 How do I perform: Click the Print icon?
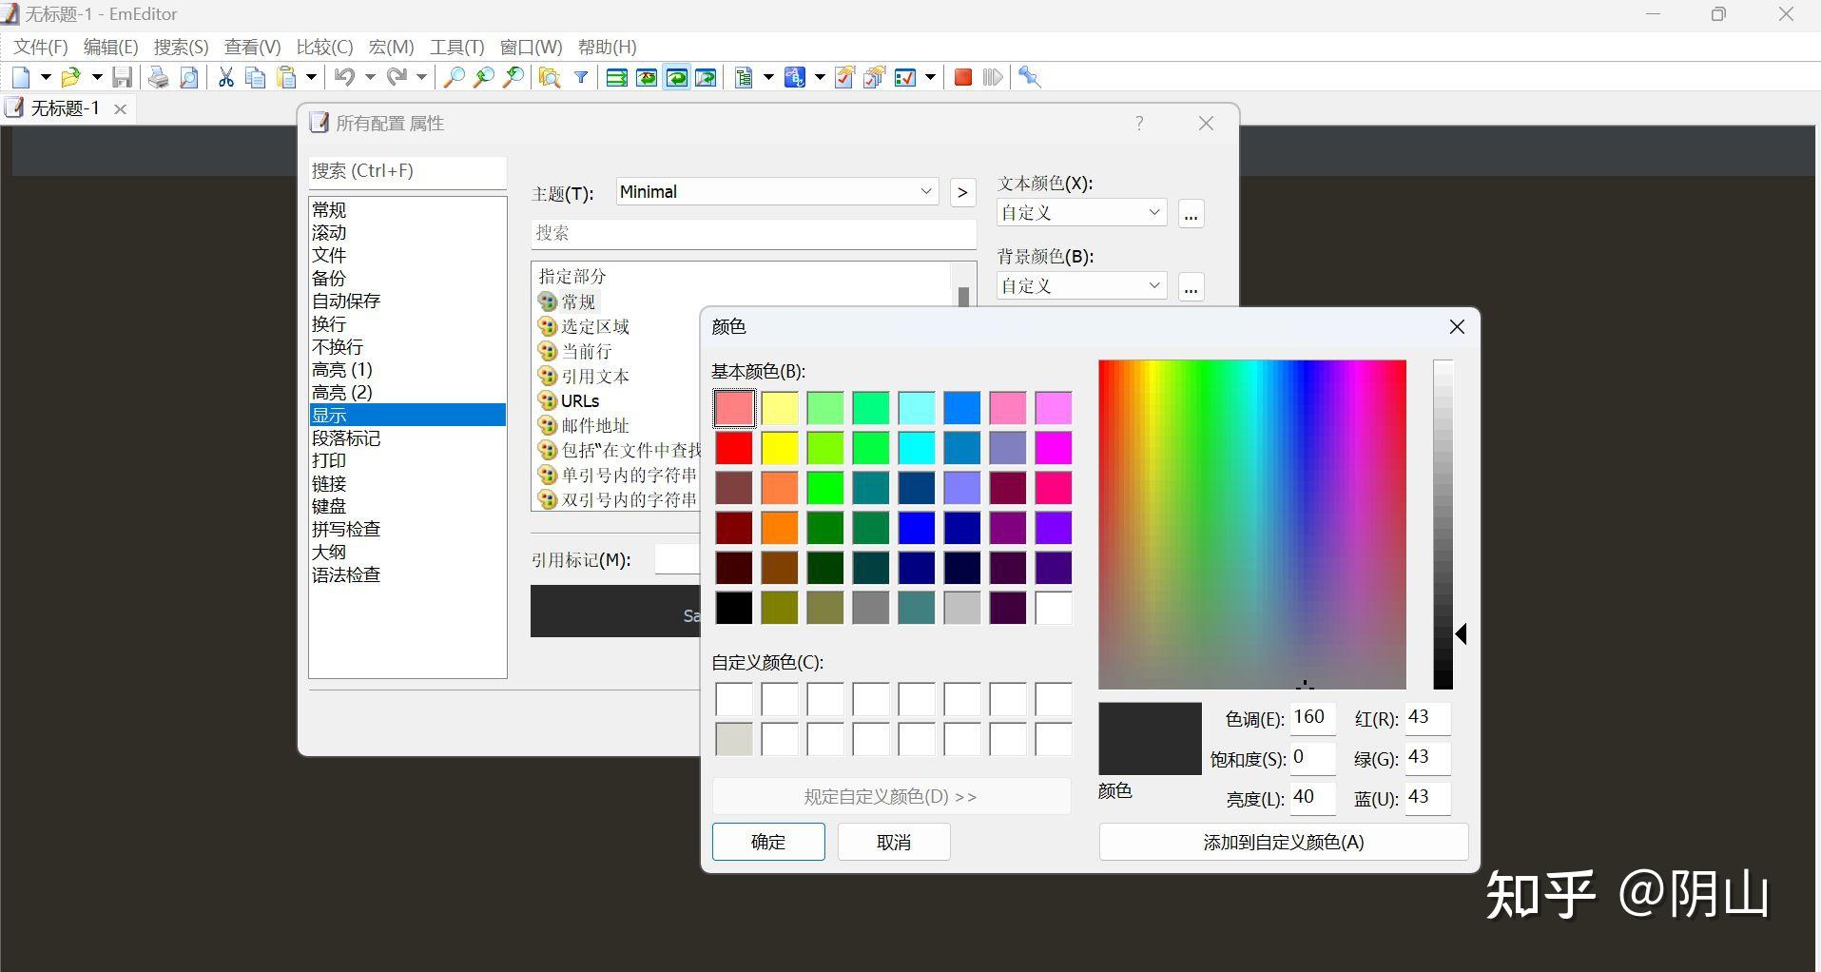coord(158,77)
